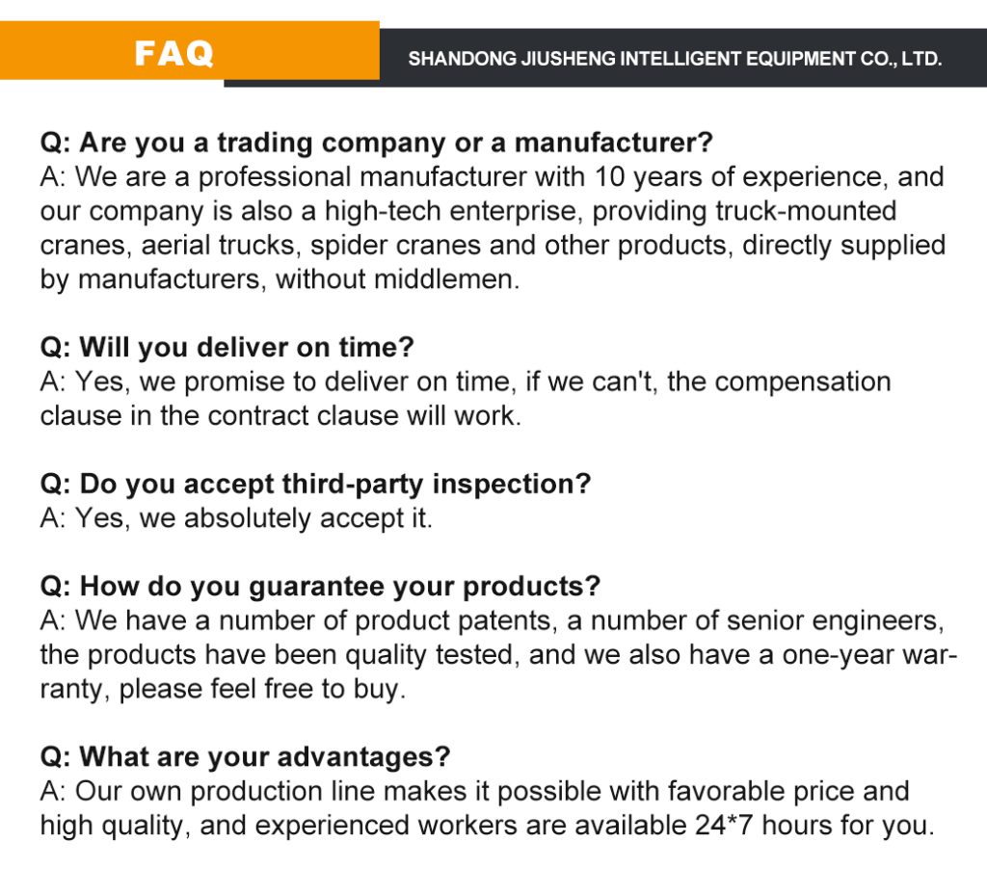Click the answer mentioning product patents
Screen dimensions: 987x895
[492, 655]
